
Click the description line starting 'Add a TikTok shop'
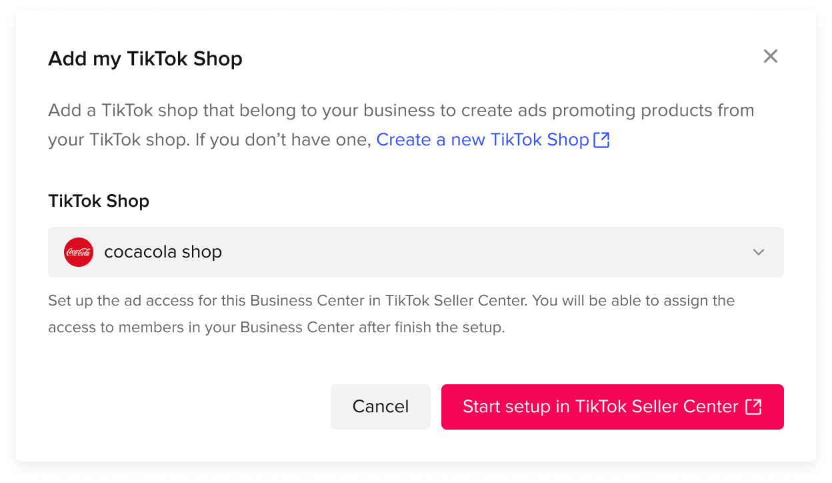[x=401, y=110]
